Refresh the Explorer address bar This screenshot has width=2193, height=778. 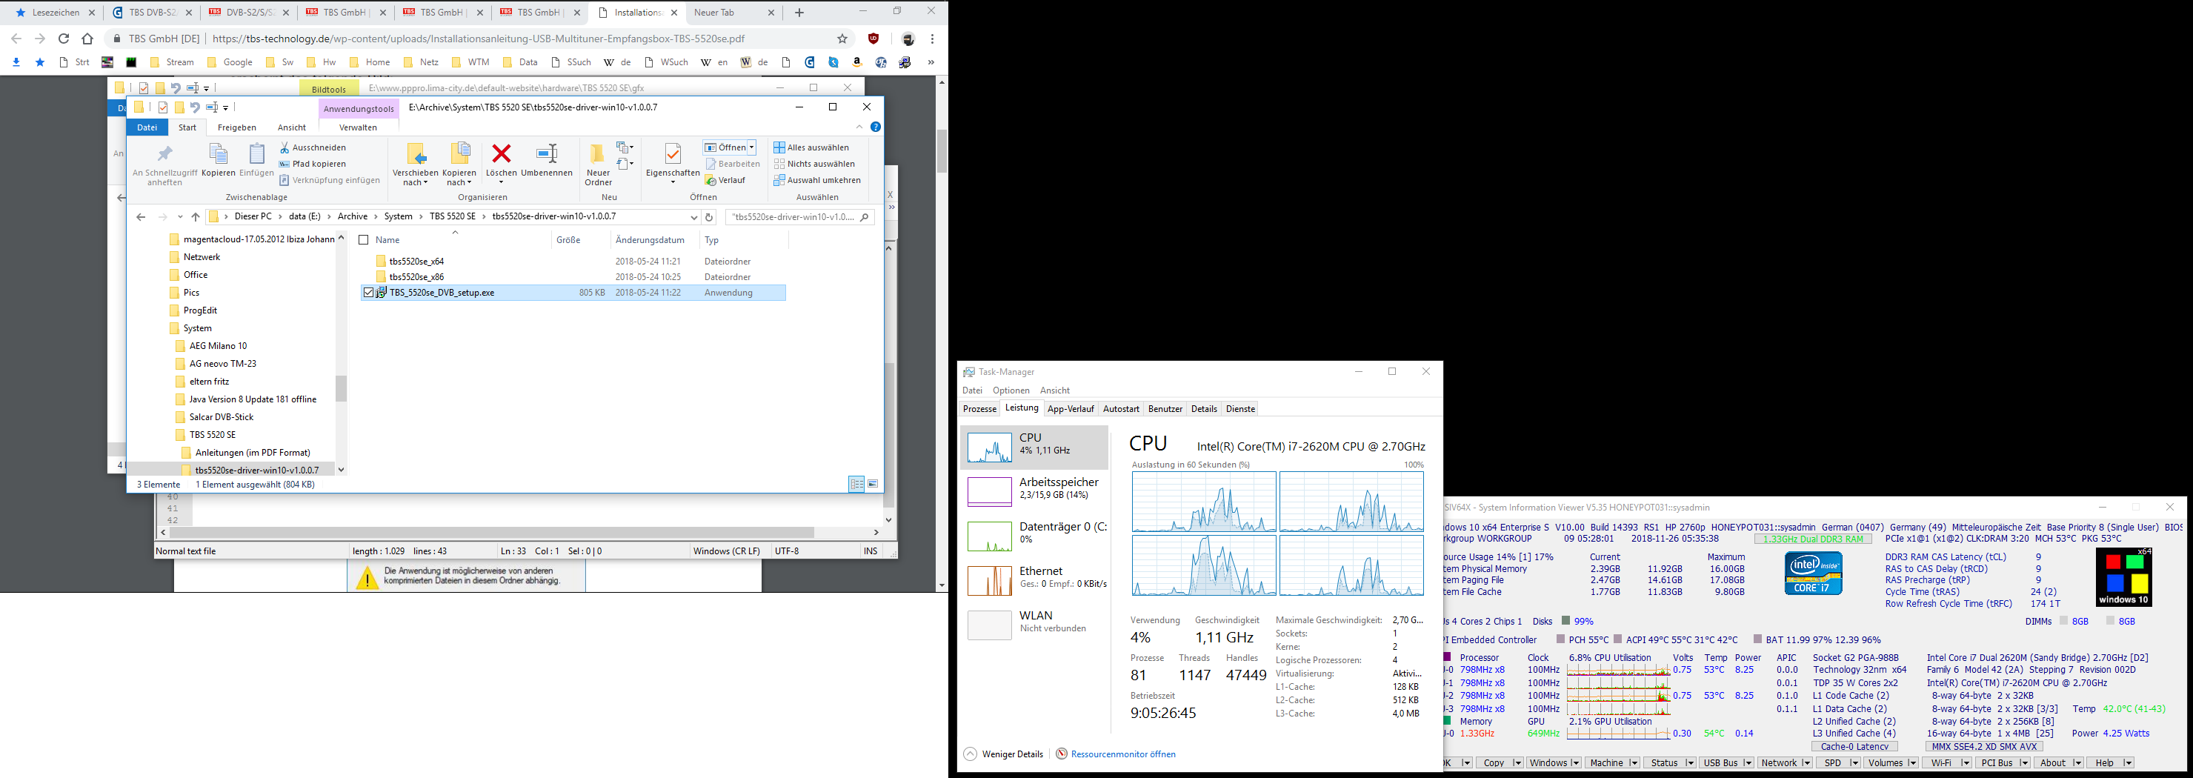tap(709, 217)
